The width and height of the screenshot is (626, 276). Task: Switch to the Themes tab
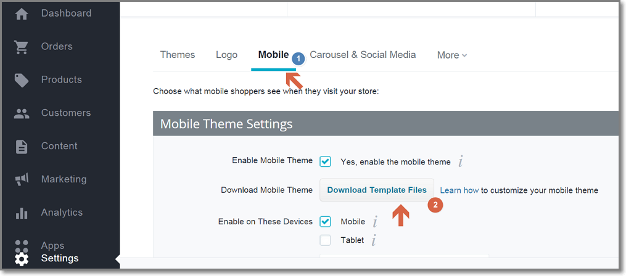tap(178, 55)
